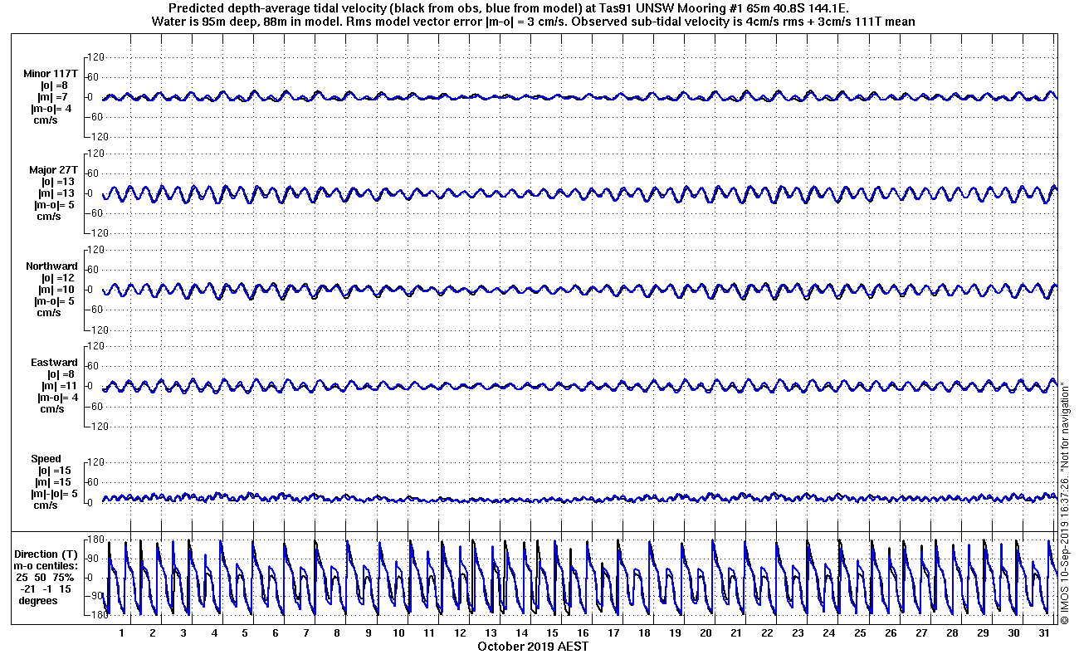Click the 'degrees' unit label

38,600
